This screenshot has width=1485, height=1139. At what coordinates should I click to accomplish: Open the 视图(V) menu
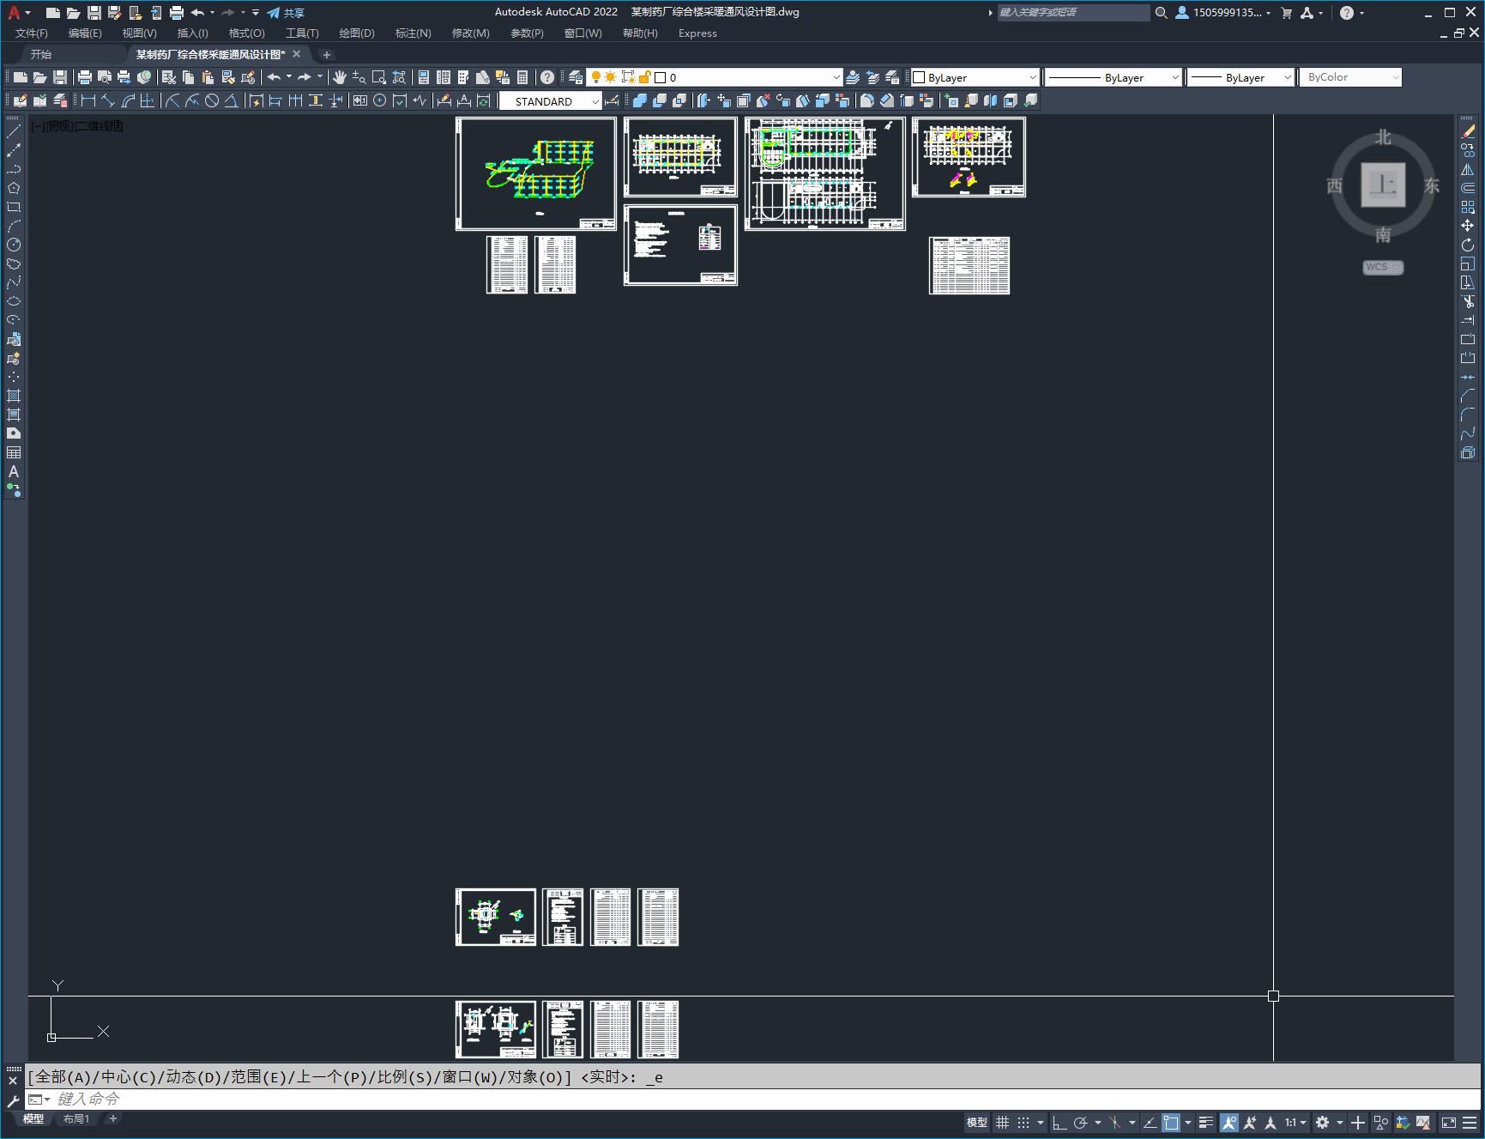[x=139, y=33]
